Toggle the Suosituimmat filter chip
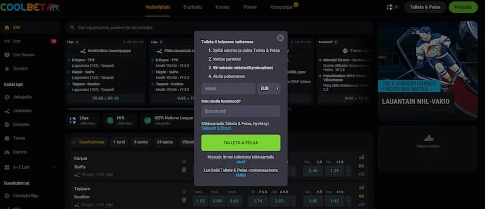The width and height of the screenshot is (485, 209). [88, 142]
